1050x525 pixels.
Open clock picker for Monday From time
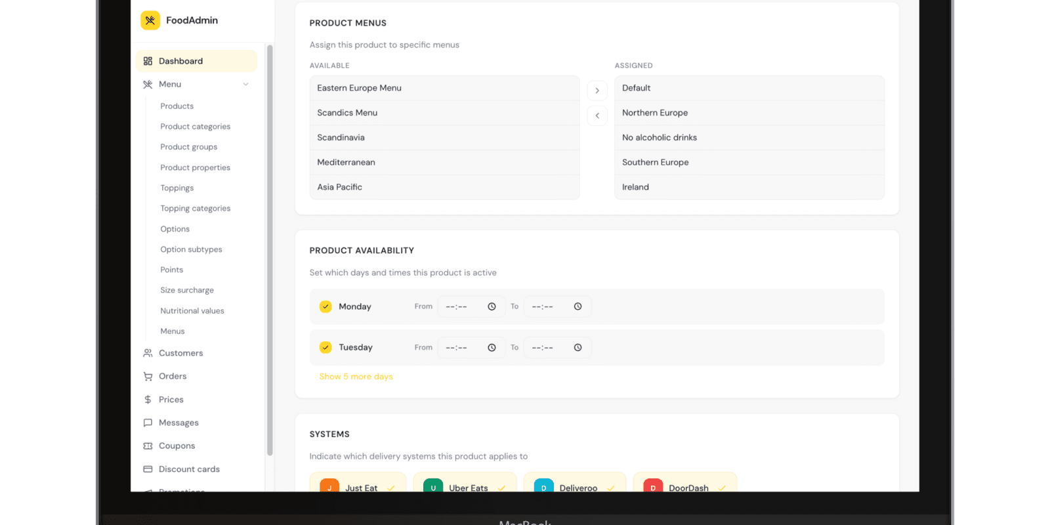tap(492, 306)
